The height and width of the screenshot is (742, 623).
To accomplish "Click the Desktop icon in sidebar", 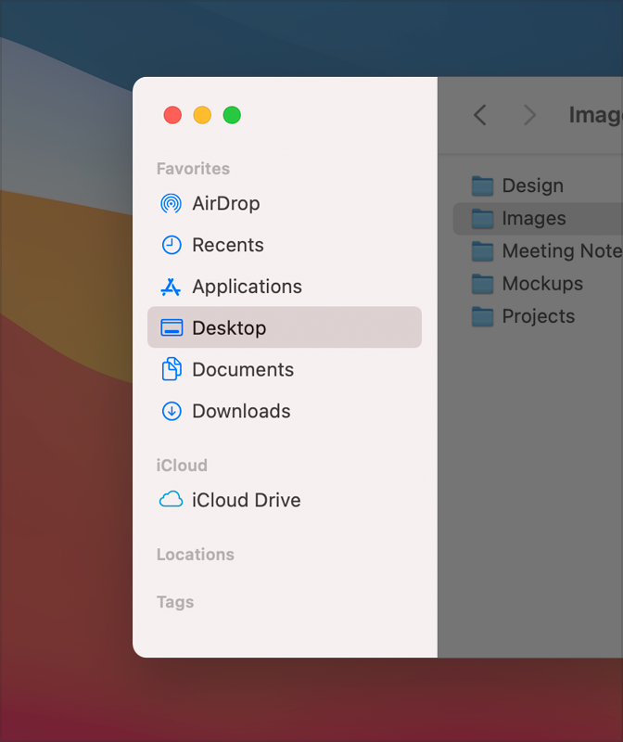I will tap(172, 327).
